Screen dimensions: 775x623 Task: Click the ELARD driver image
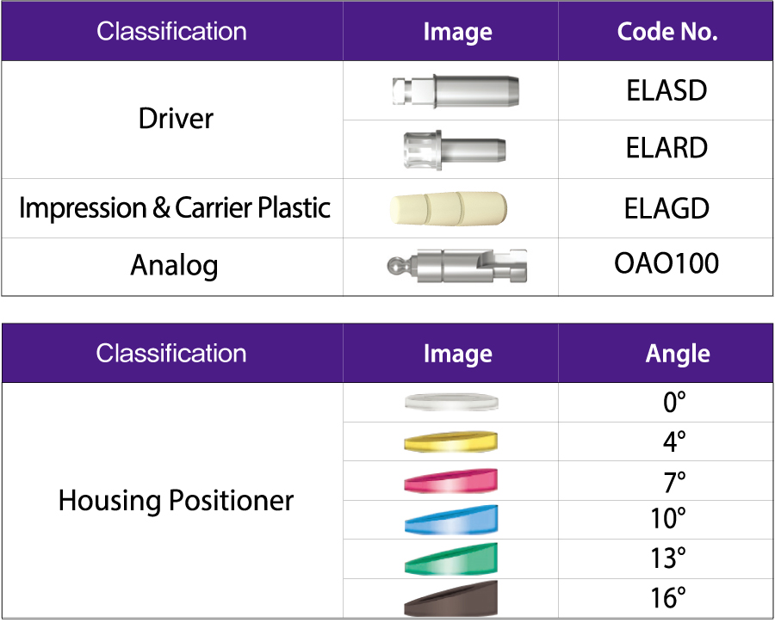point(453,148)
